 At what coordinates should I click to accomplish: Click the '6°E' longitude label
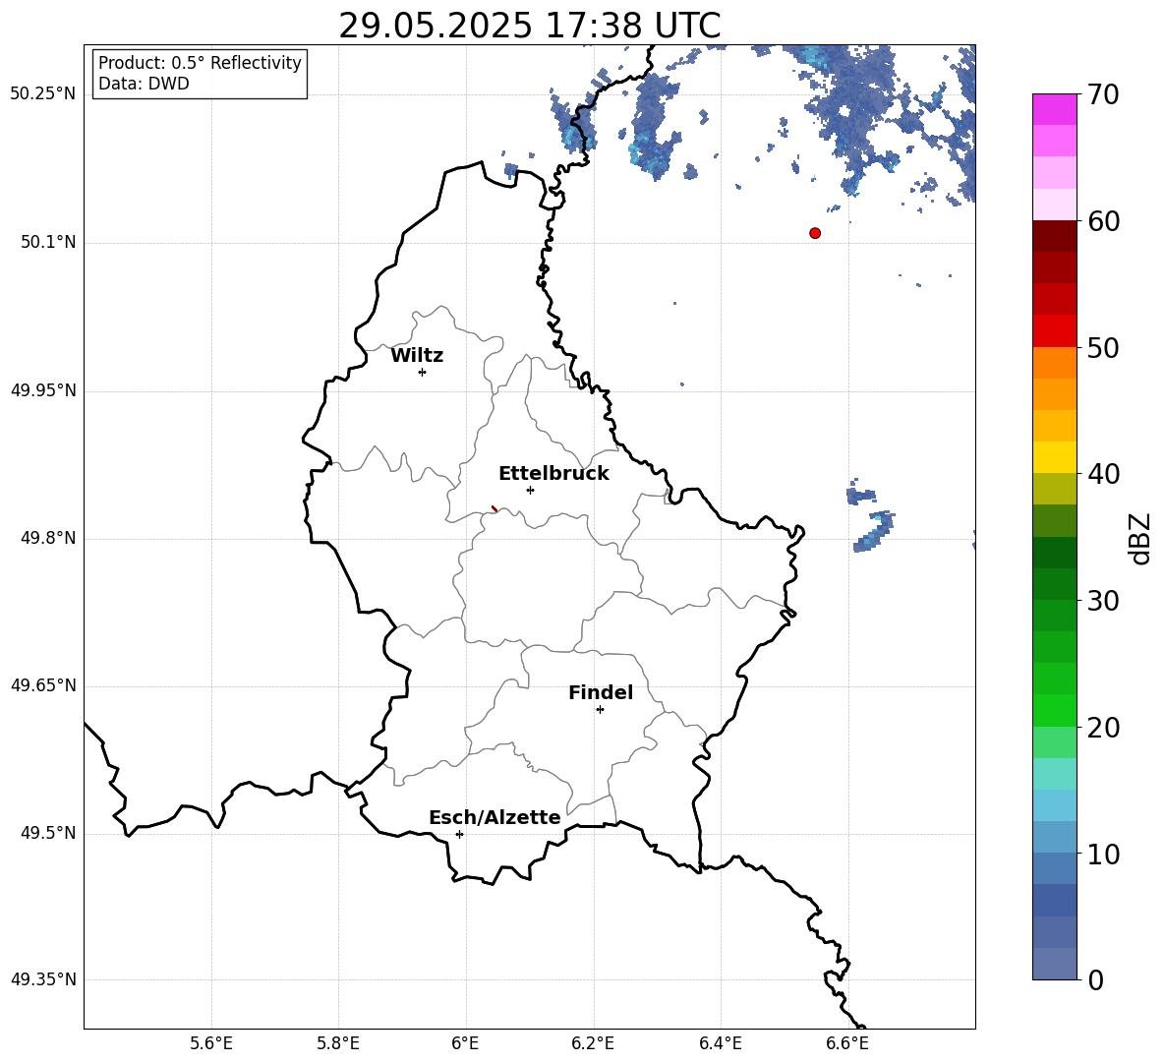tap(465, 1043)
